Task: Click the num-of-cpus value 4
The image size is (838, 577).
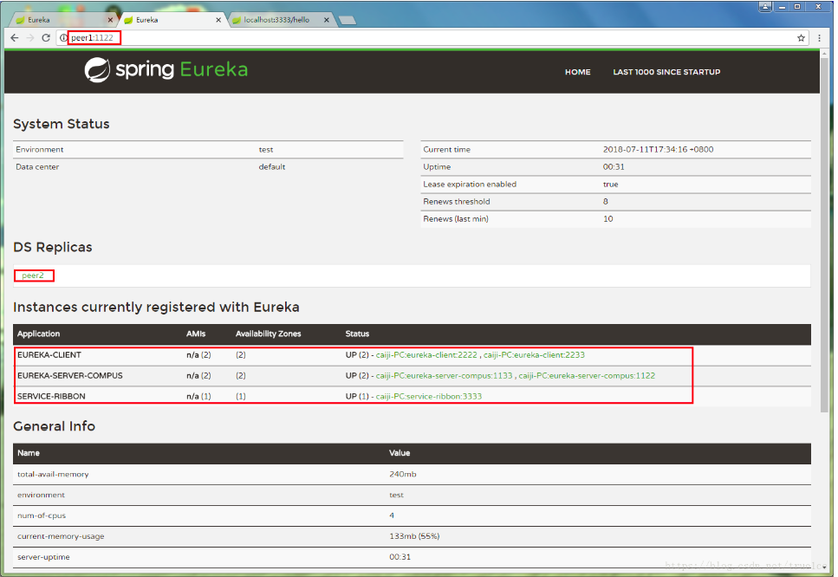Action: coord(392,515)
